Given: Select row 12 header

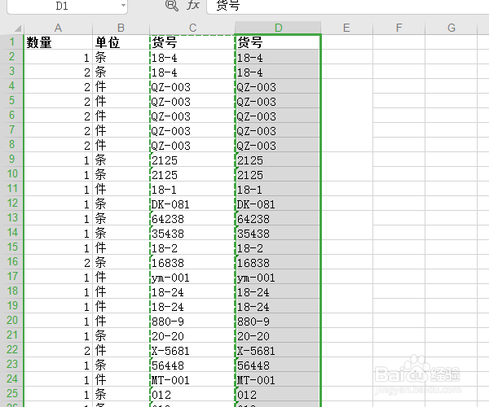Looking at the screenshot, I should 12,203.
